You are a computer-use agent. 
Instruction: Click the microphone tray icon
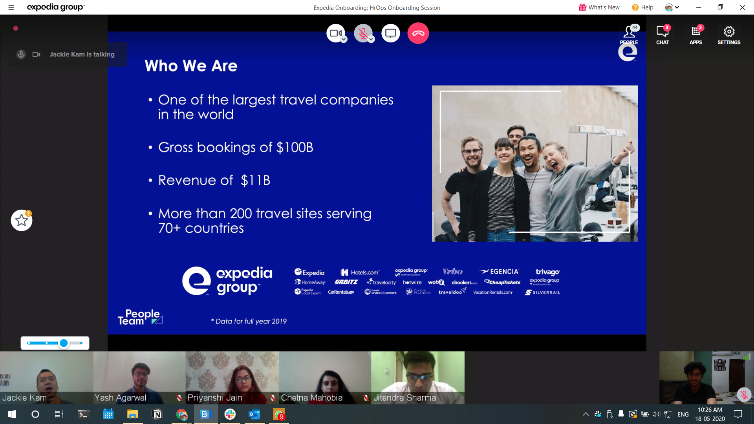[x=621, y=414]
